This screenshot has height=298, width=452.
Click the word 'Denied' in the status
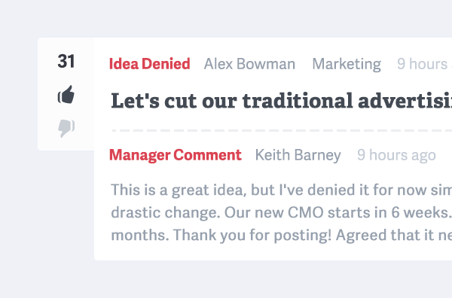point(166,64)
